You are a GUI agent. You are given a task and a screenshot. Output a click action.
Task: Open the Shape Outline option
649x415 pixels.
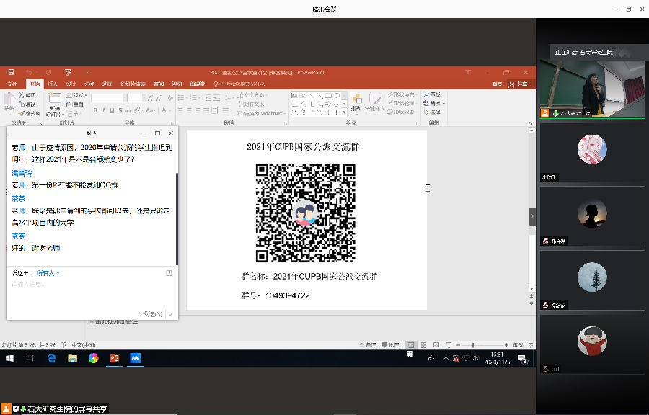(x=402, y=103)
